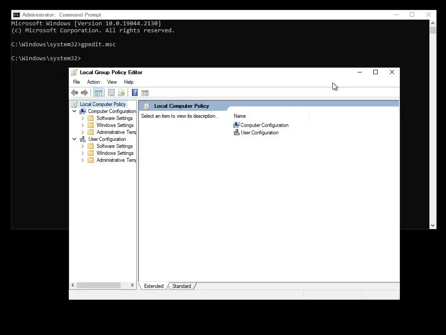Expand Software Settings under Computer Configuration
This screenshot has height=335, width=446.
pos(82,118)
